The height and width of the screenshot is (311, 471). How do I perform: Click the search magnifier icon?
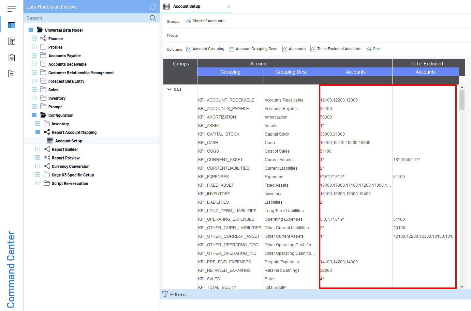coord(153,18)
